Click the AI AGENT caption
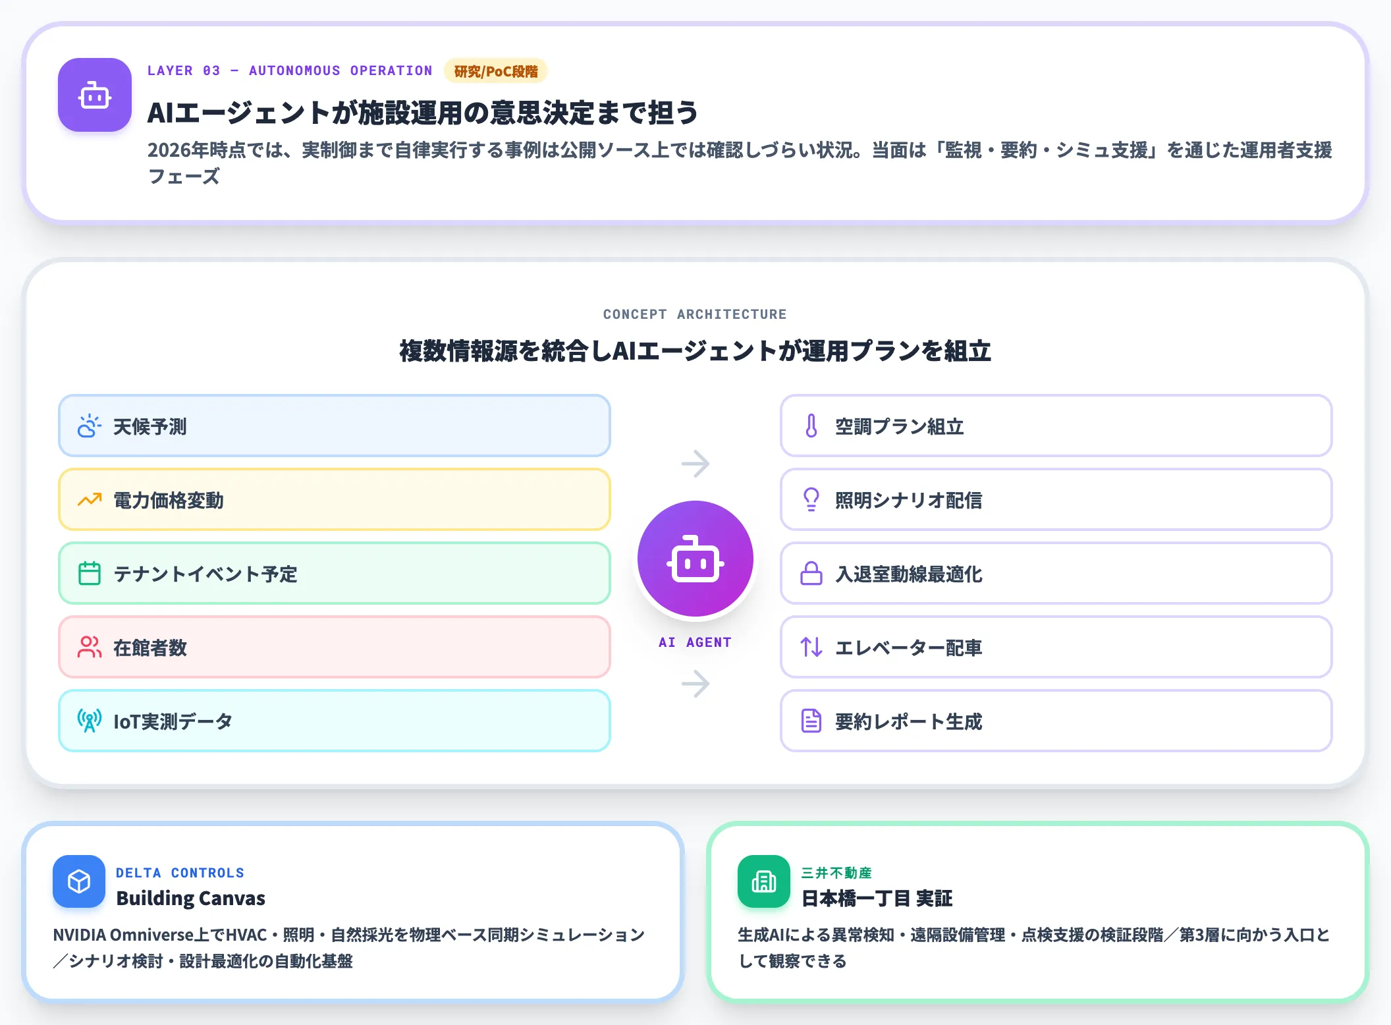Screen dimensions: 1391x1025 point(695,642)
